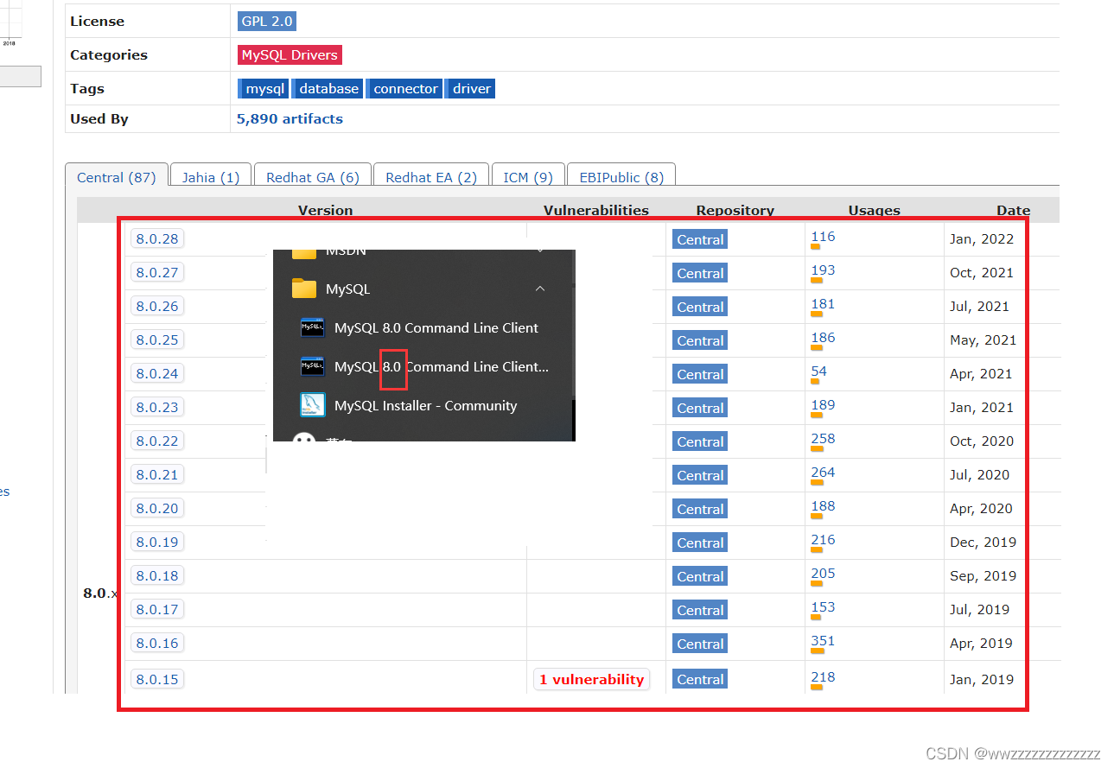1114x768 pixels.
Task: Open version 8.0.24
Action: 157,374
